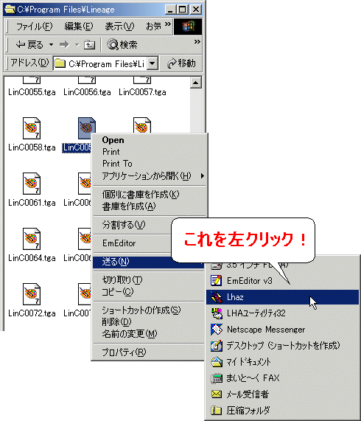Open the address bar dropdown arrow
361x421 pixels.
(153, 63)
